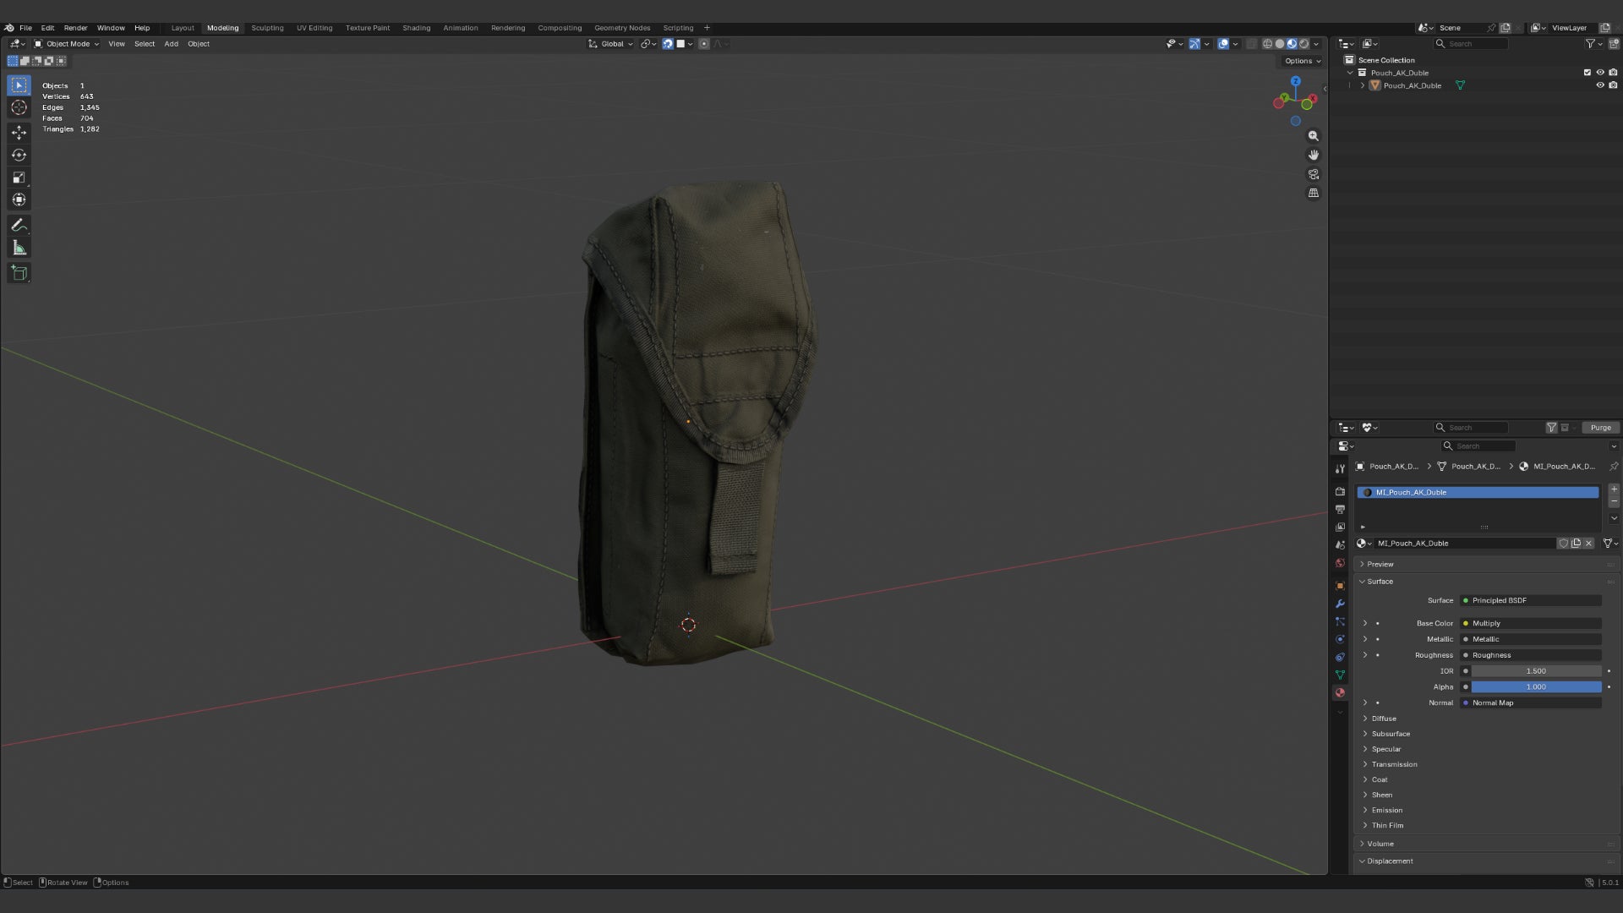Open the Object Mode dropdown
The image size is (1623, 913).
click(x=67, y=44)
